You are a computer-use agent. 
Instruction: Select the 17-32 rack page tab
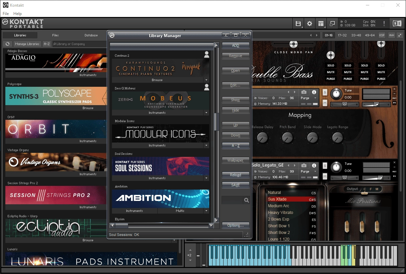pos(342,35)
